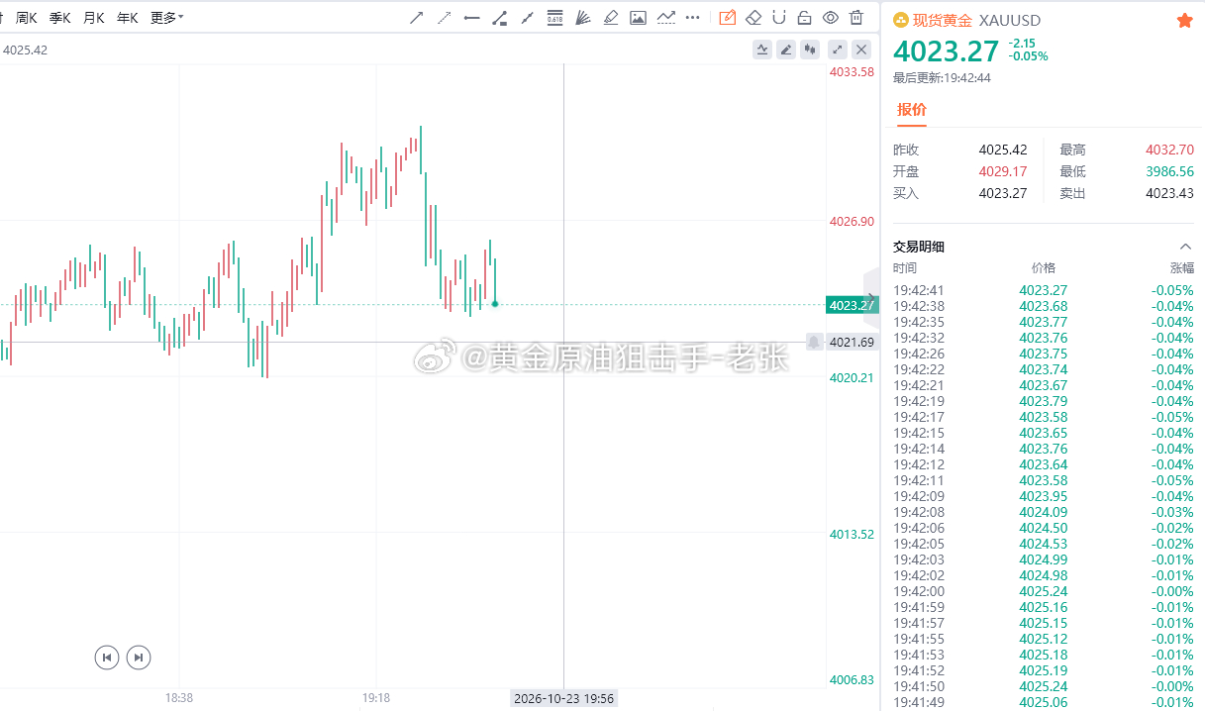Viewport: 1205px width, 711px height.
Task: Select the trade row at 19:42:00
Action: tap(1044, 591)
